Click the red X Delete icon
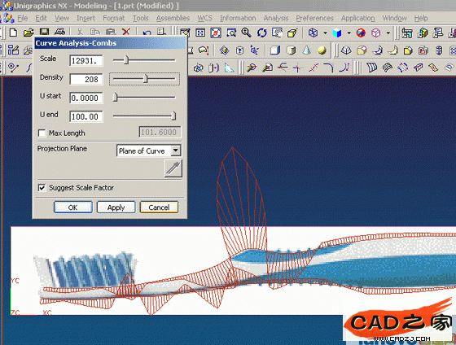Screen dimensions: 456x345 pyautogui.click(x=126, y=33)
